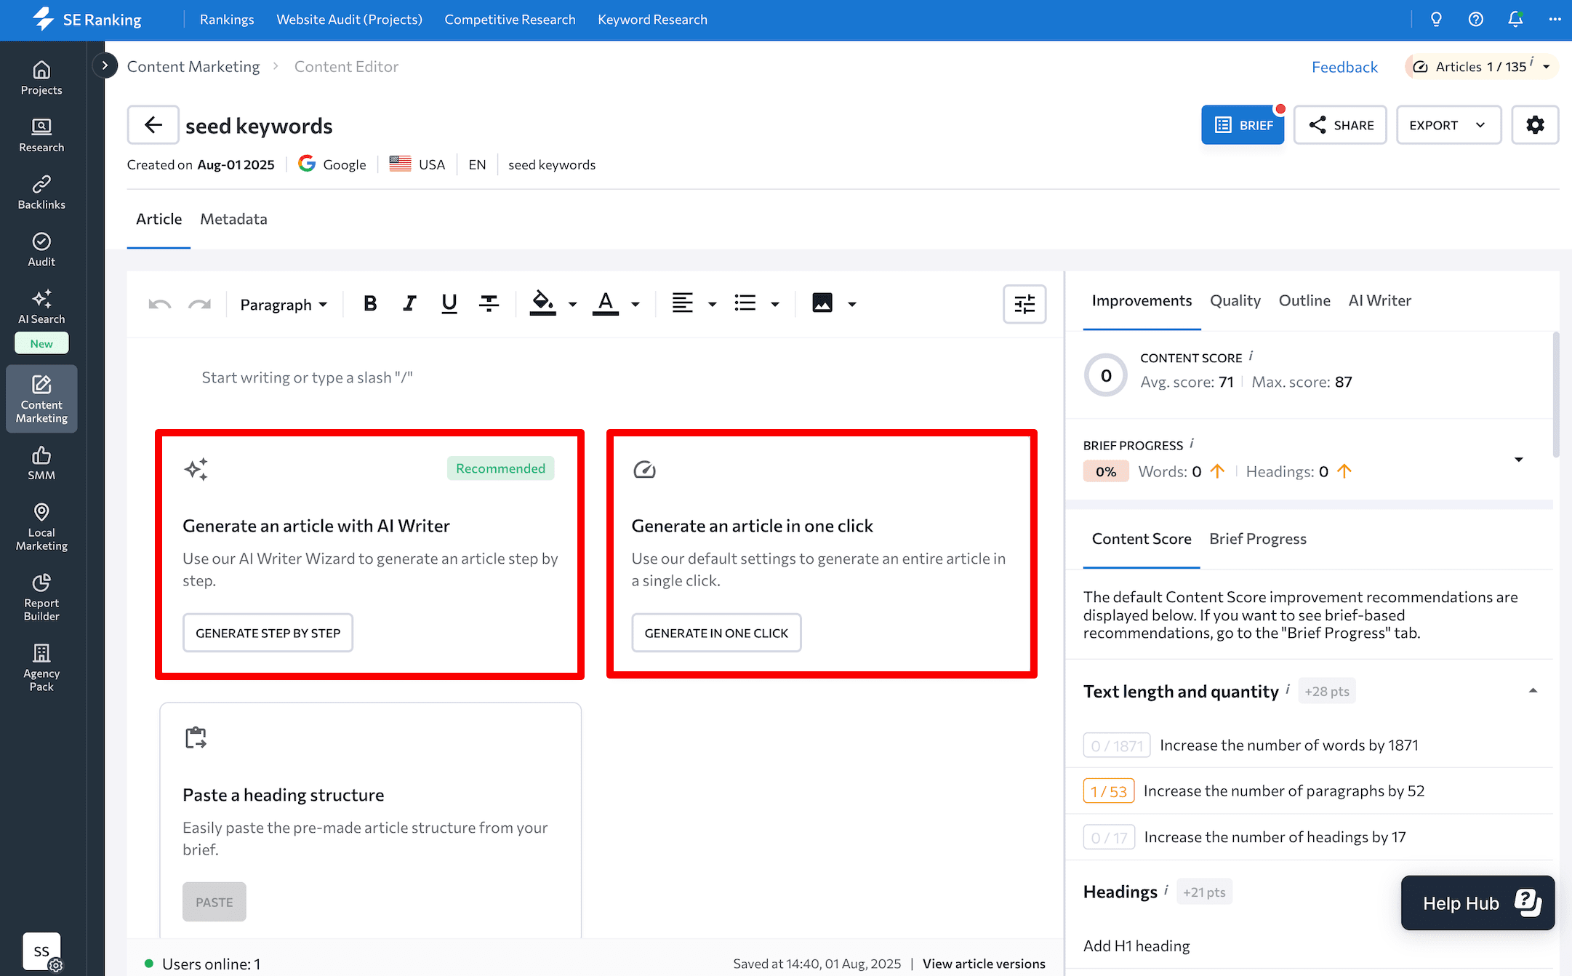Switch to Brief Progress sub-tab
Screen dimensions: 1572x976
coord(1257,539)
